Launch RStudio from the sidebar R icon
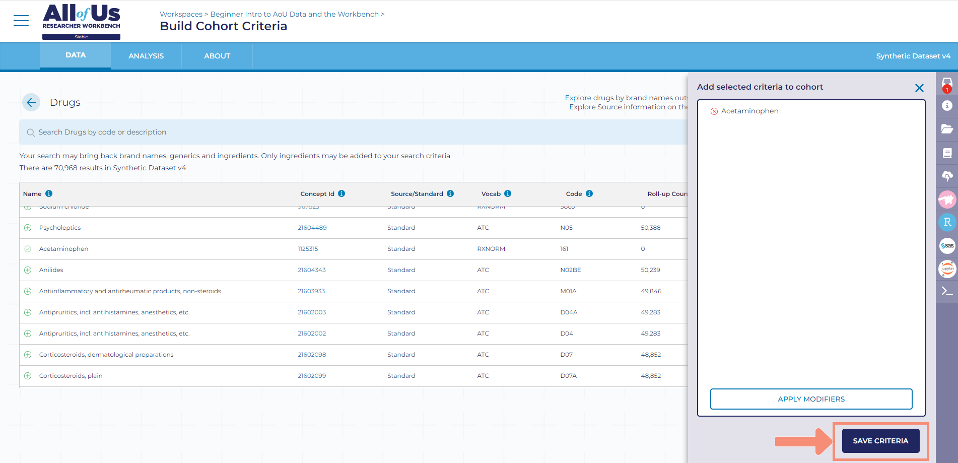 947,222
